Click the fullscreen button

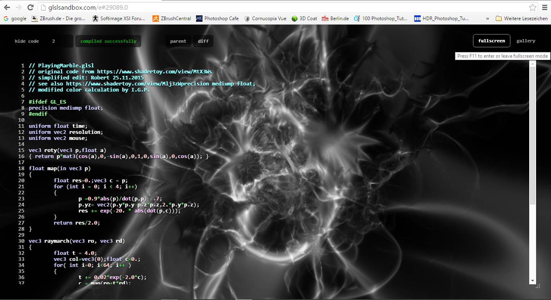[x=491, y=41]
